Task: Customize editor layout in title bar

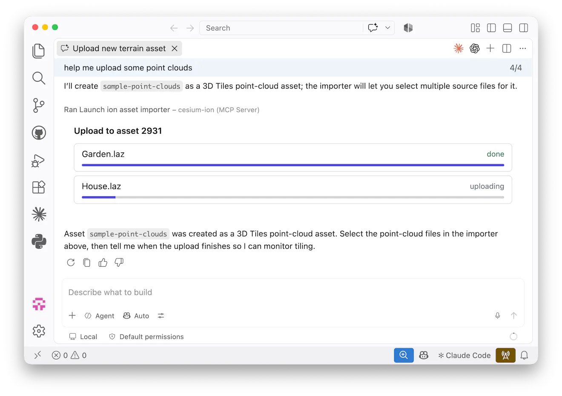Action: pyautogui.click(x=475, y=28)
